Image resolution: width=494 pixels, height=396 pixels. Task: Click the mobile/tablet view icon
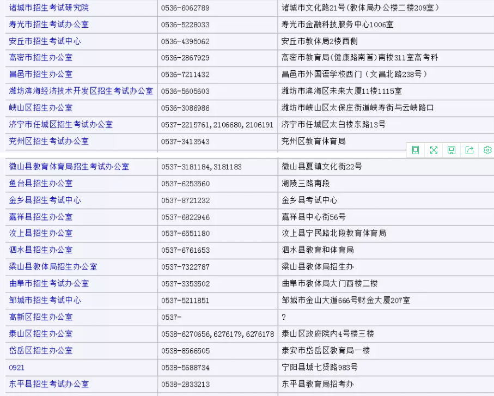point(416,150)
